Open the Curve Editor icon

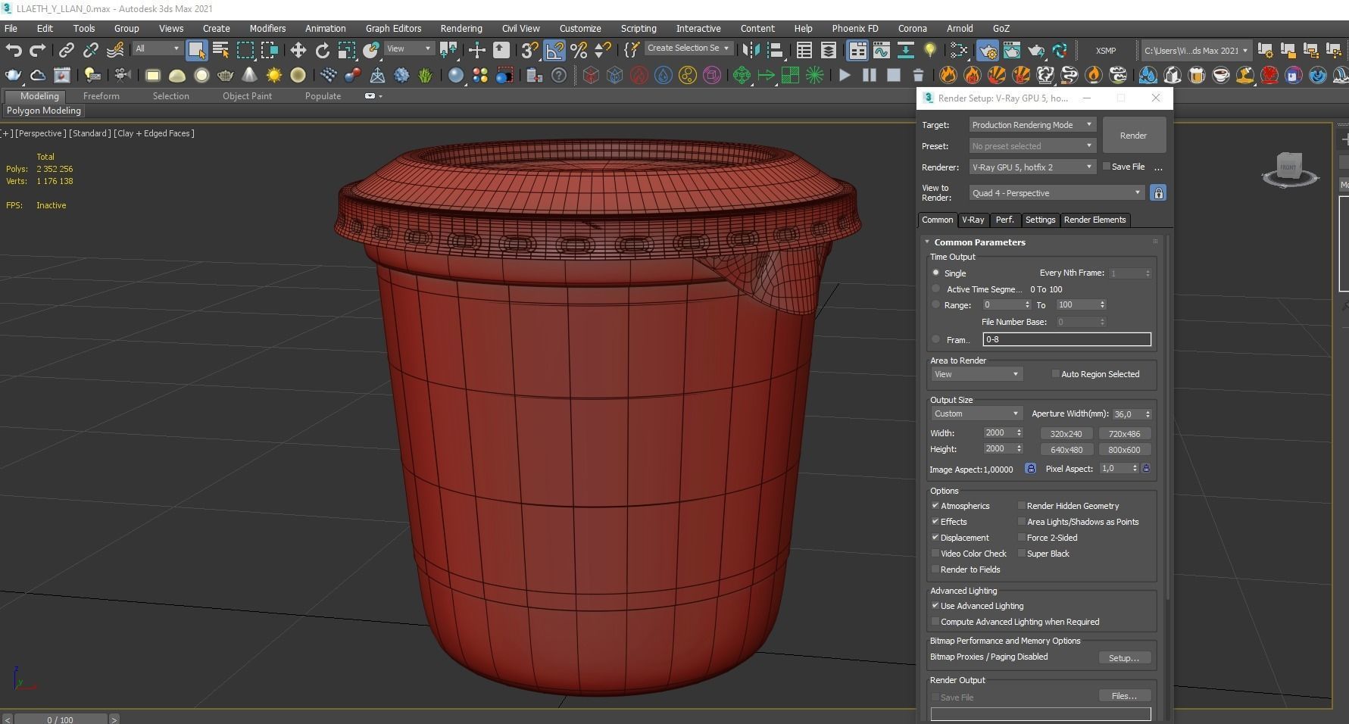pos(881,50)
